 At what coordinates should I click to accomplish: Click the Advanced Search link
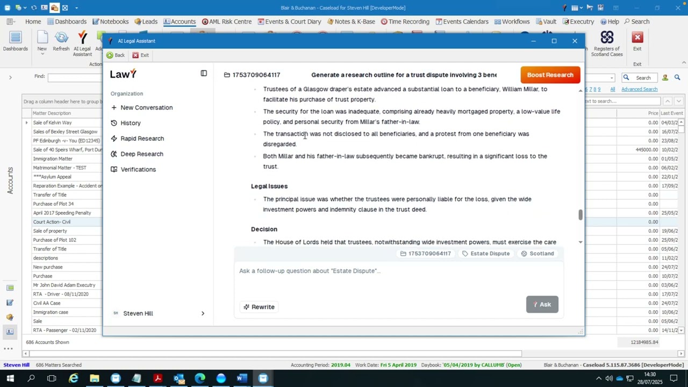639,89
